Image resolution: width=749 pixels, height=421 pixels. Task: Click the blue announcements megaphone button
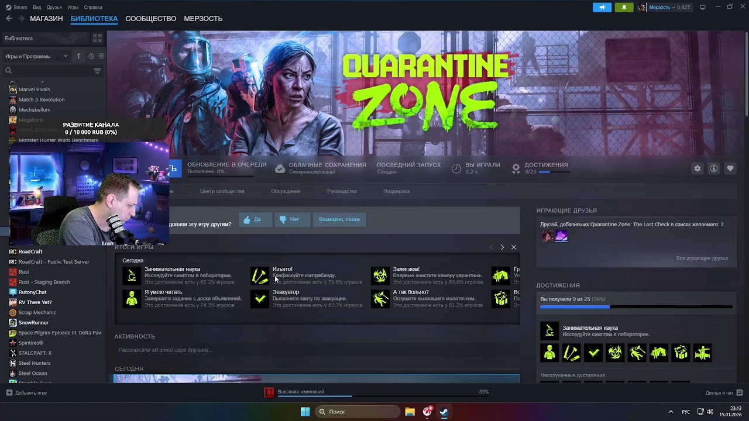602,7
